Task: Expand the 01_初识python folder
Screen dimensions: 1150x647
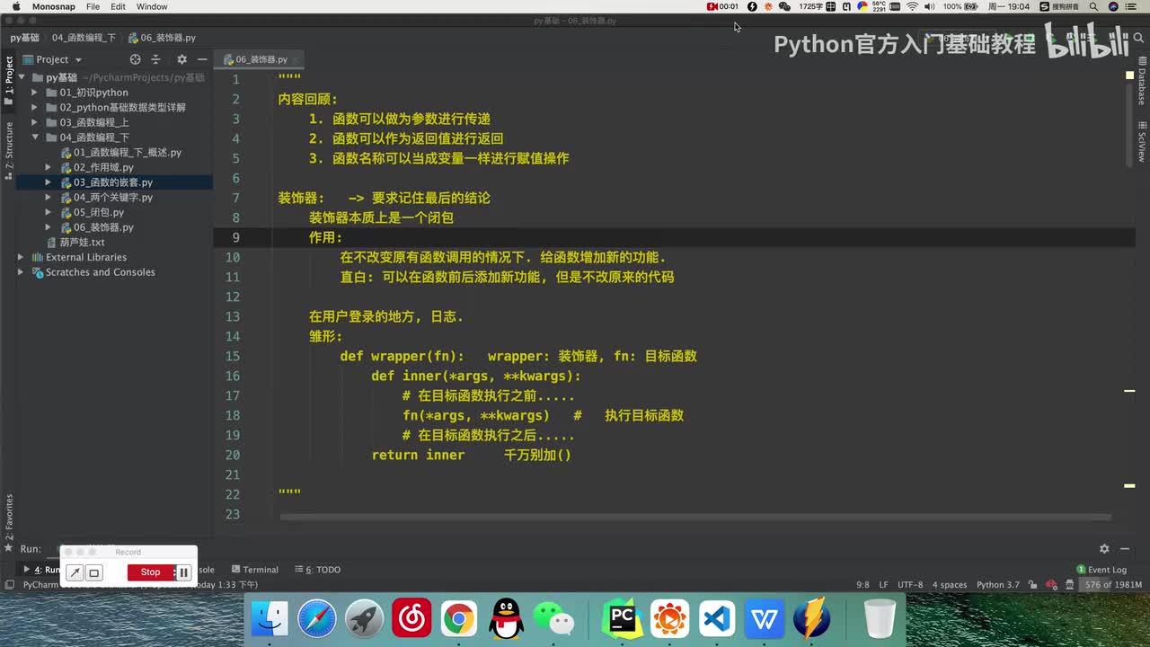Action: click(x=35, y=93)
